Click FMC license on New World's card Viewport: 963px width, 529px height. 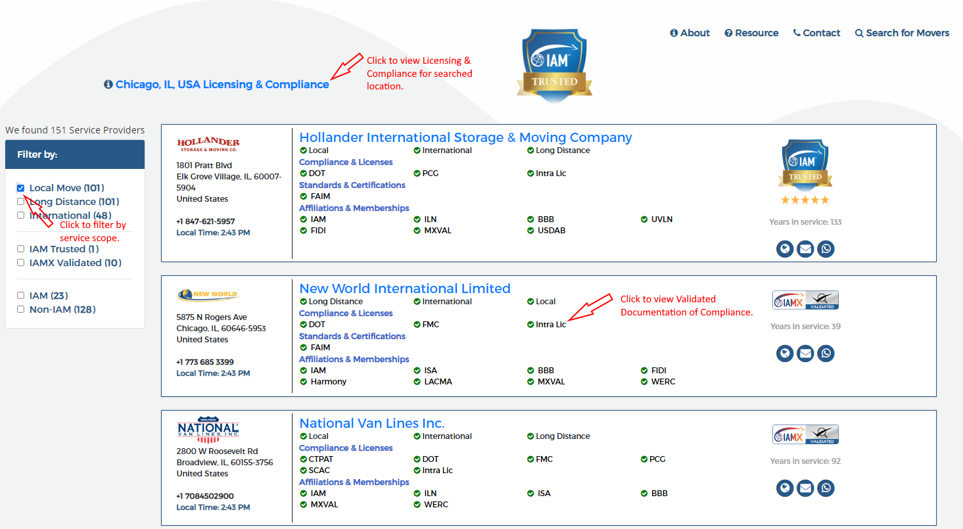[x=431, y=325]
